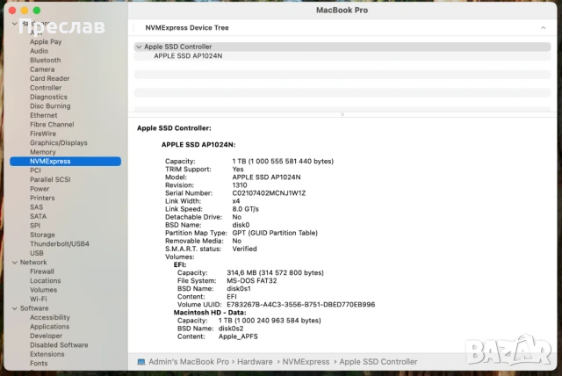Viewport: 562px width, 376px height.
Task: Select SATA in the sidebar
Action: [x=38, y=216]
